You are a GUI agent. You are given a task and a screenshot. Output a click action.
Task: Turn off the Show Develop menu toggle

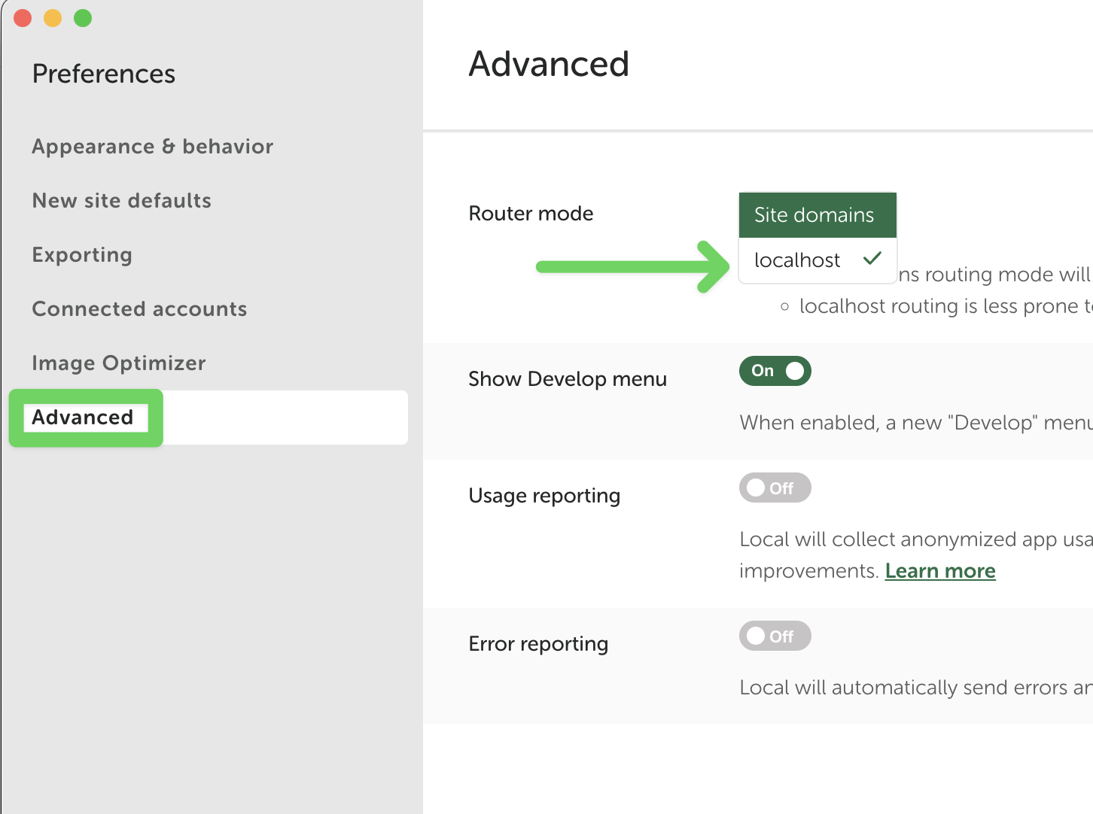[x=775, y=371]
